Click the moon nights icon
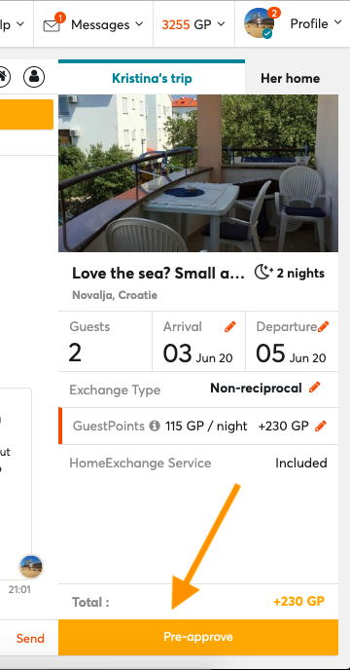The width and height of the screenshot is (350, 670). point(263,273)
